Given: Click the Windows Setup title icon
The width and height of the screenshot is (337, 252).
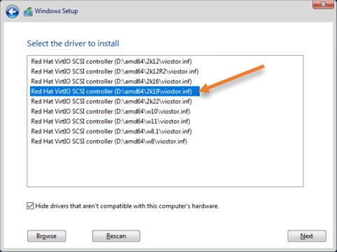Looking at the screenshot, I should click(28, 12).
